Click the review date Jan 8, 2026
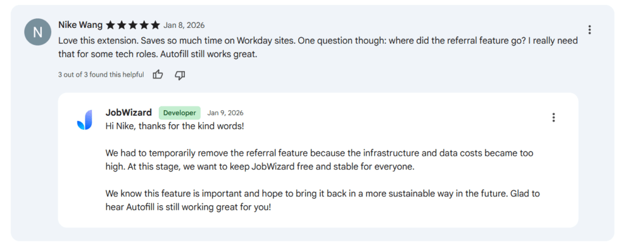The height and width of the screenshot is (247, 623). pos(184,26)
